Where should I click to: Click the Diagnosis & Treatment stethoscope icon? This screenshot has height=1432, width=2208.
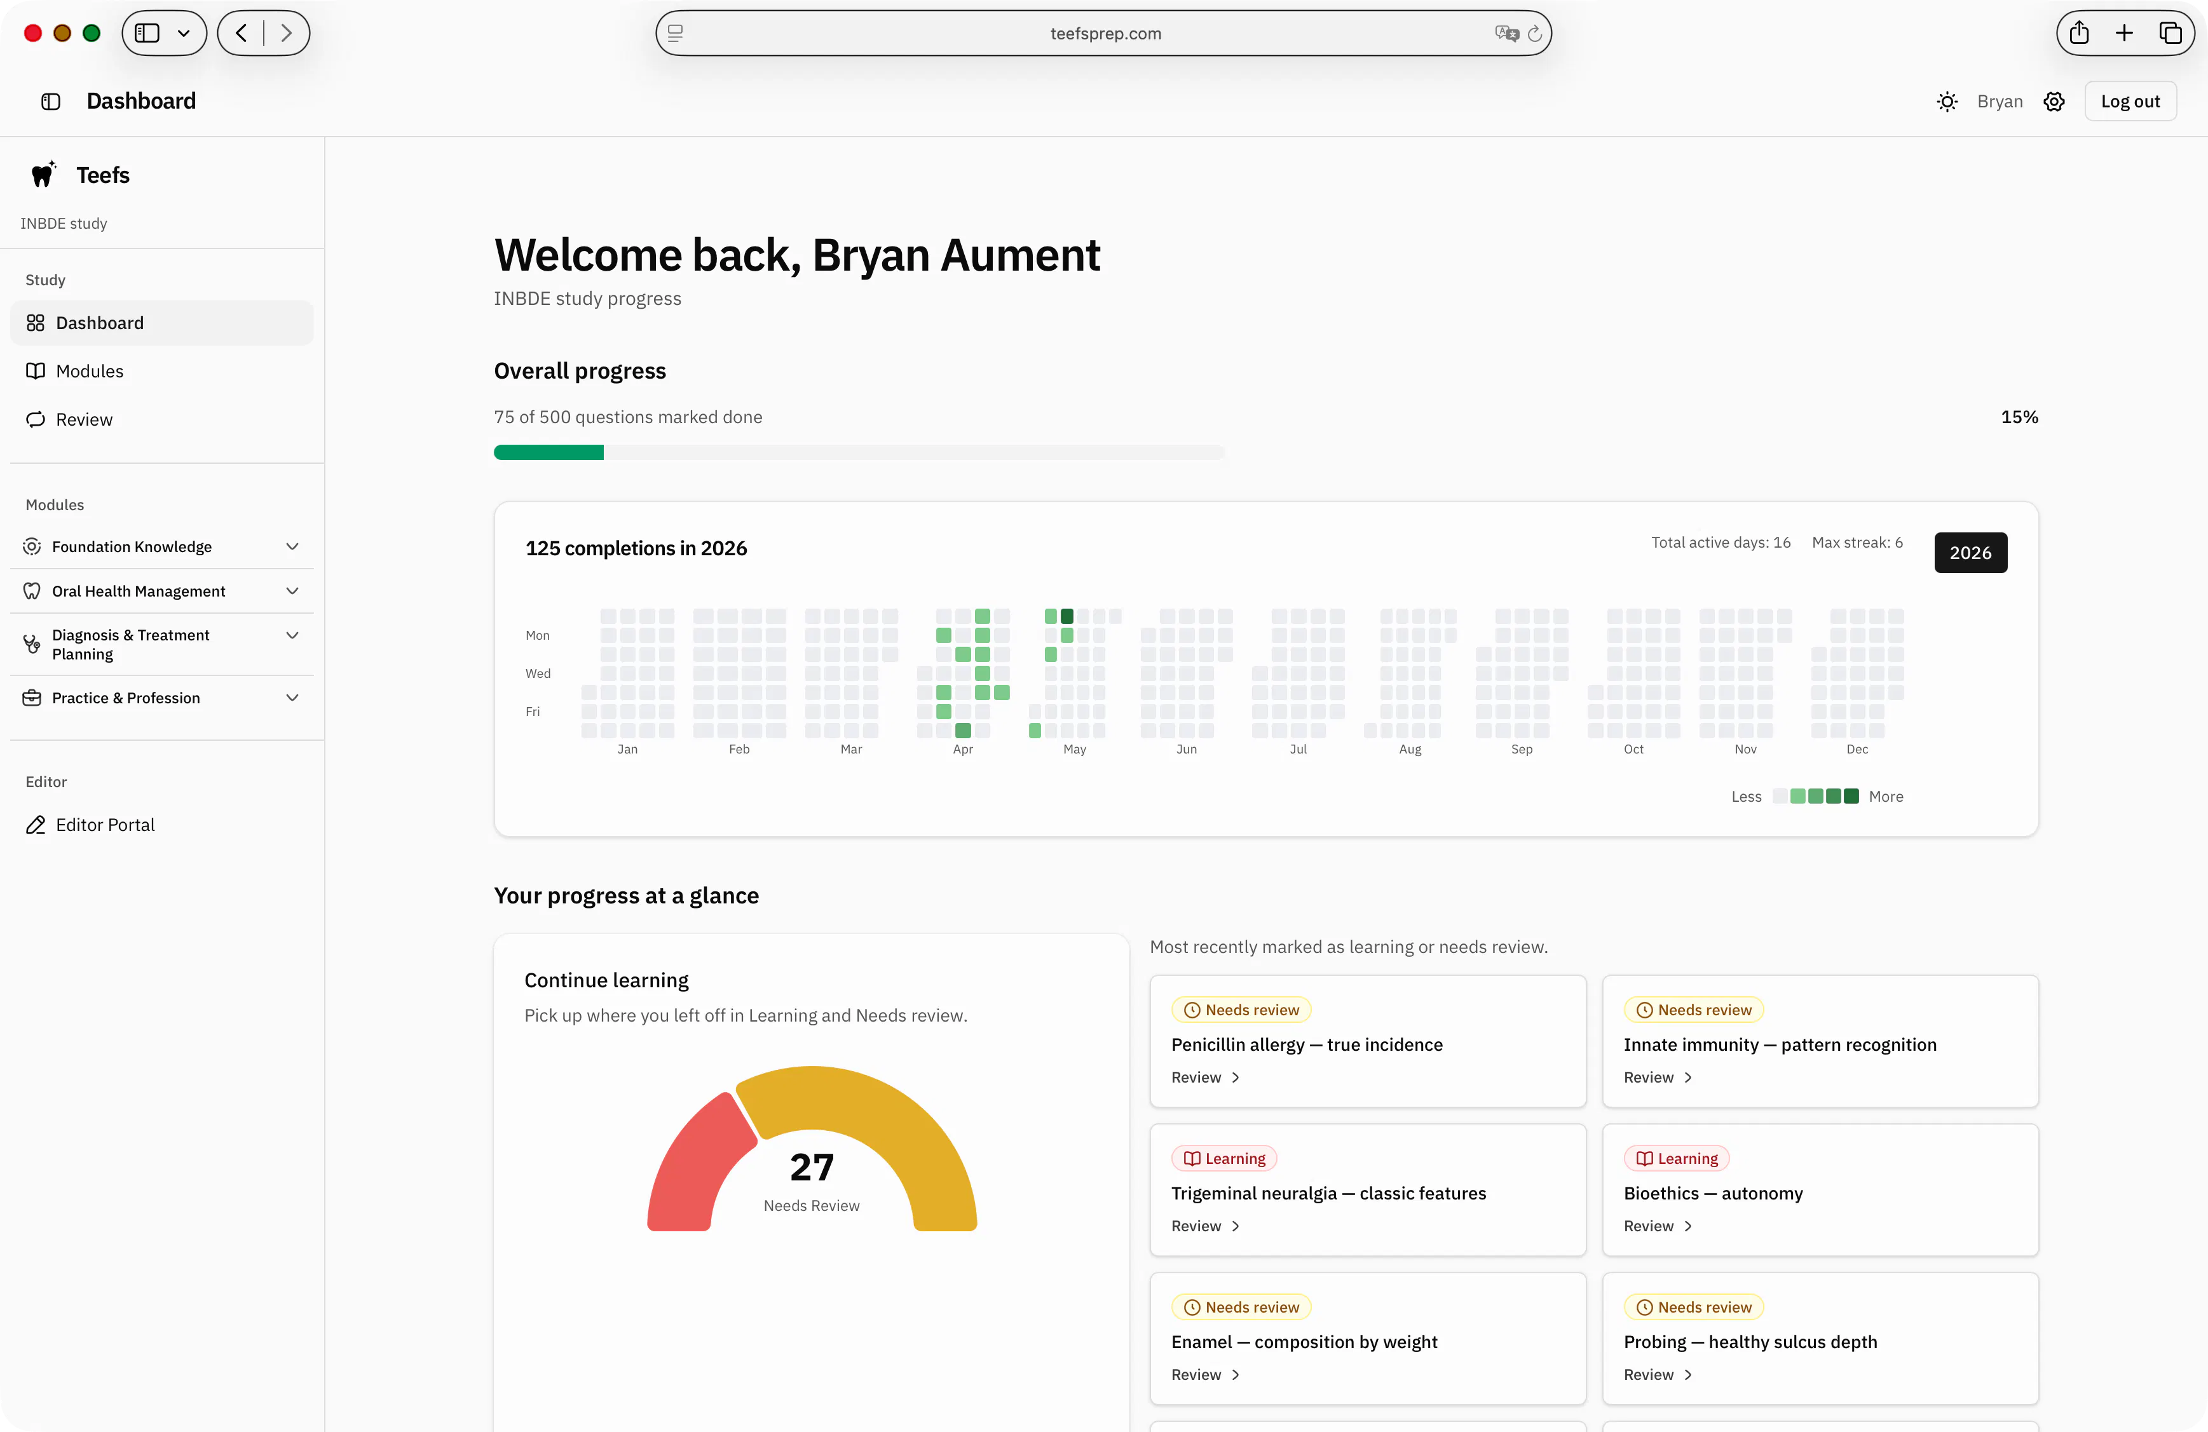click(32, 644)
